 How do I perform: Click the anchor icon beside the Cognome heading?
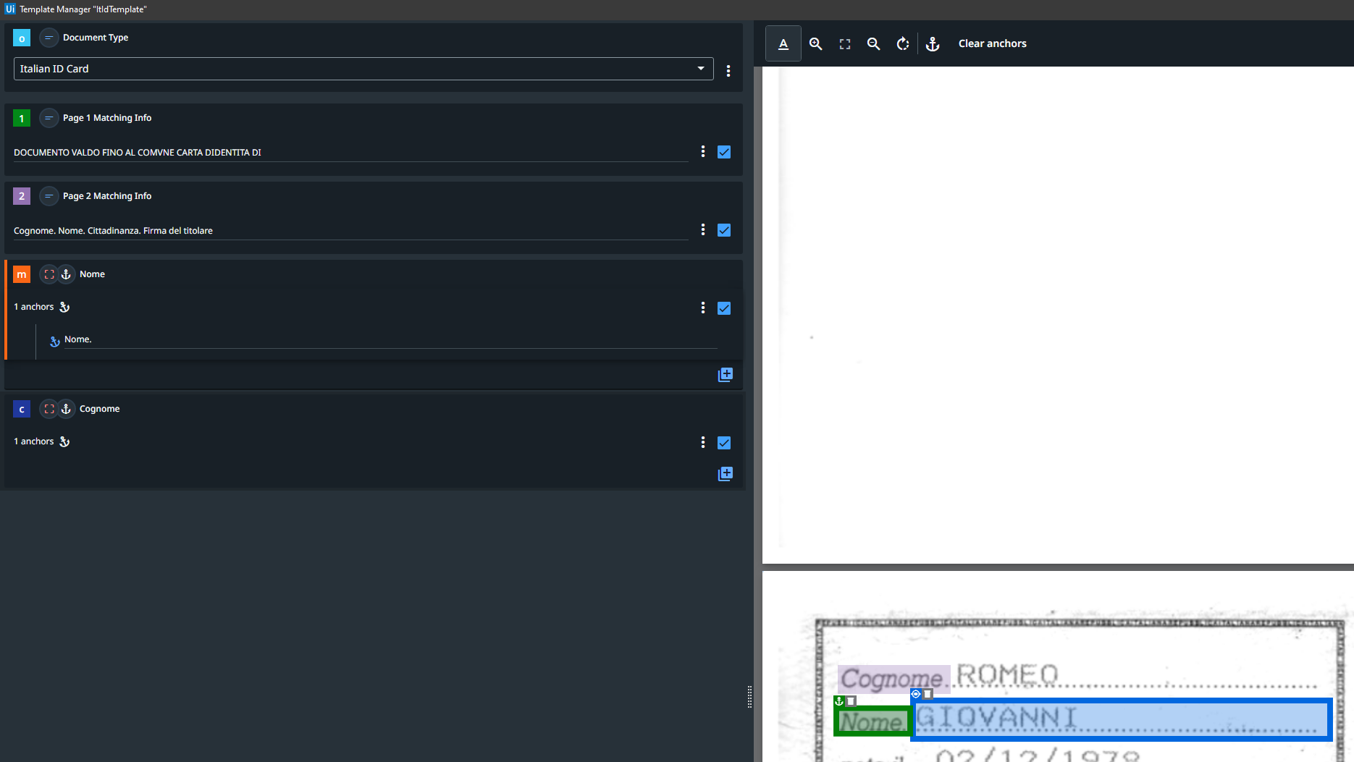tap(66, 409)
